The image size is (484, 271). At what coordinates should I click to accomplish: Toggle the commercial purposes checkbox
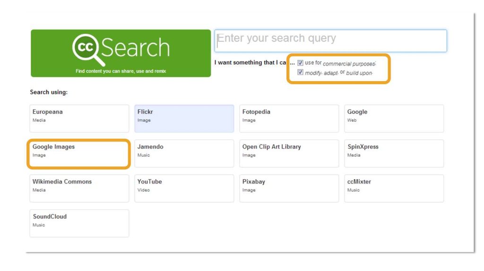click(x=300, y=63)
